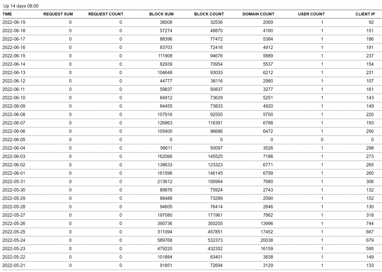
Task: Click block count value 457851
Action: (x=216, y=232)
